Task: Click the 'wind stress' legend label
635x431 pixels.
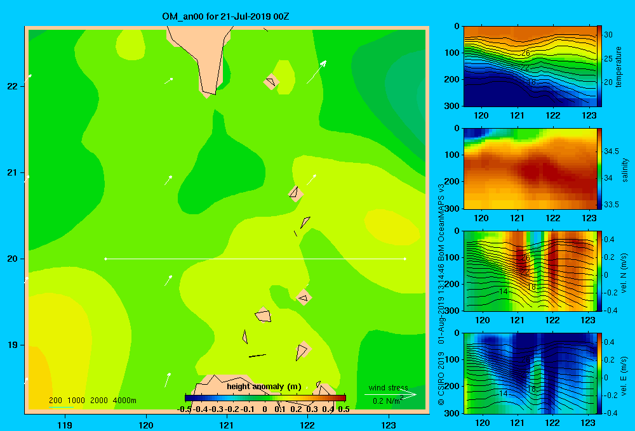Action: [388, 387]
